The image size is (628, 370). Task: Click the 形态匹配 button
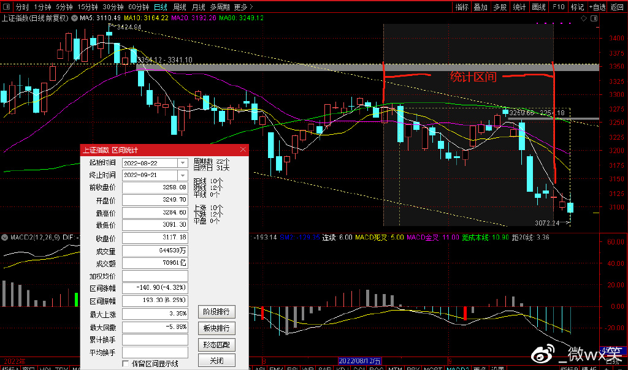216,345
